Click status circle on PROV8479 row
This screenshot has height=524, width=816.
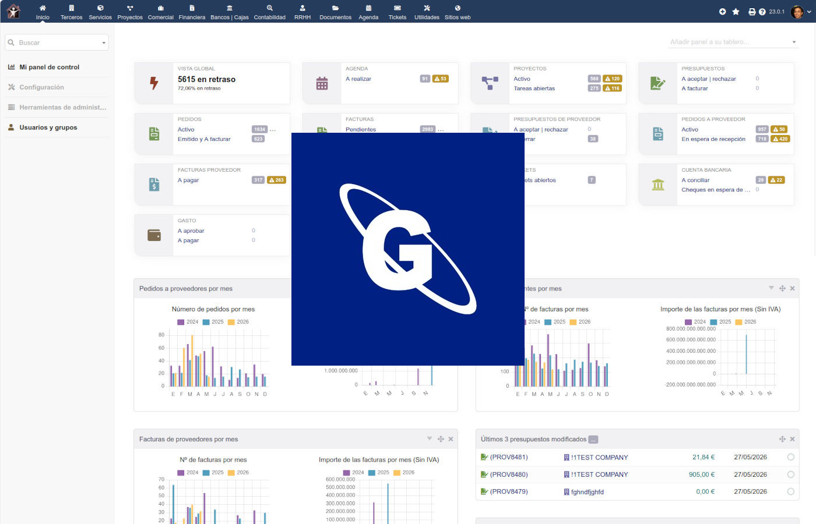(x=791, y=491)
